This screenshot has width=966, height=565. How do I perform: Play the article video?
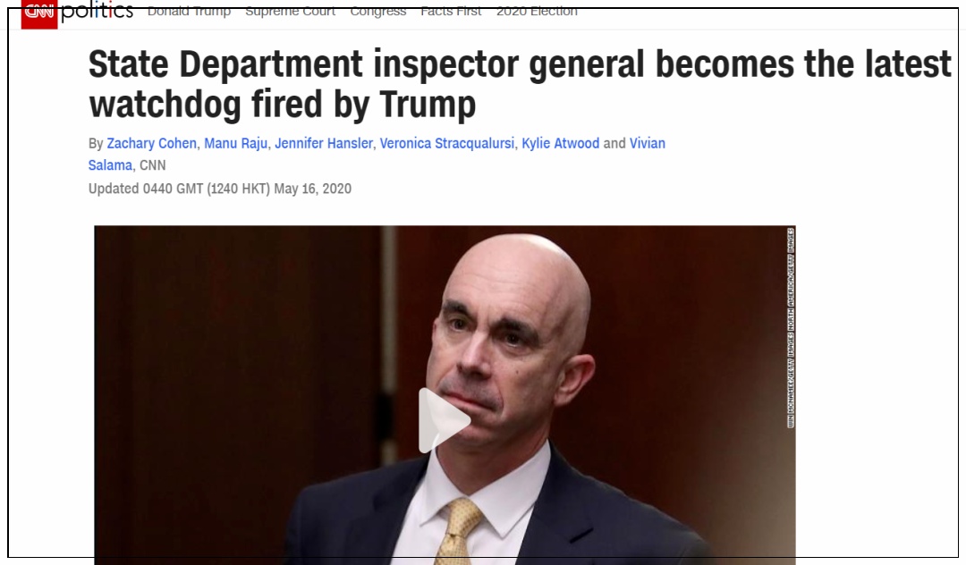tap(444, 421)
